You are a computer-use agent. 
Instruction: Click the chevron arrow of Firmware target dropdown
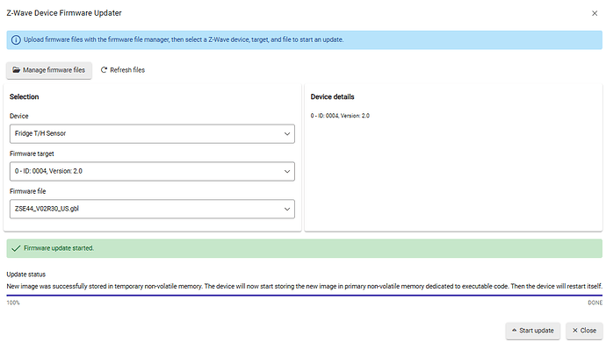[287, 171]
